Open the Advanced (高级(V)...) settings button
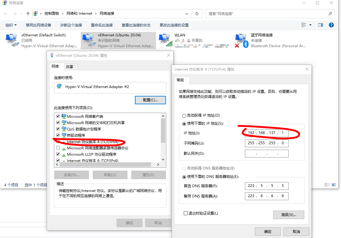The height and width of the screenshot is (238, 341). (x=289, y=215)
